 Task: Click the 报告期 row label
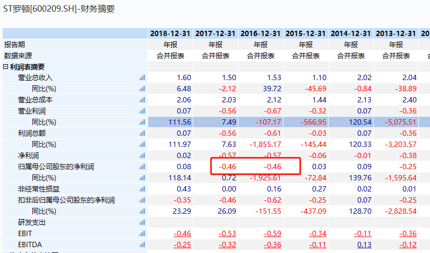(14, 45)
